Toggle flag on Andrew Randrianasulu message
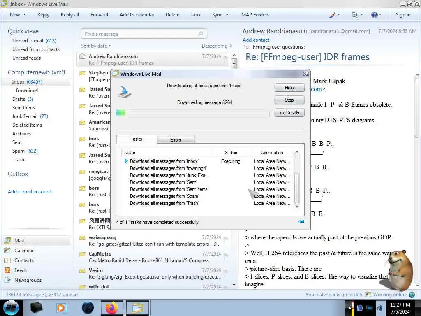 [226, 58]
